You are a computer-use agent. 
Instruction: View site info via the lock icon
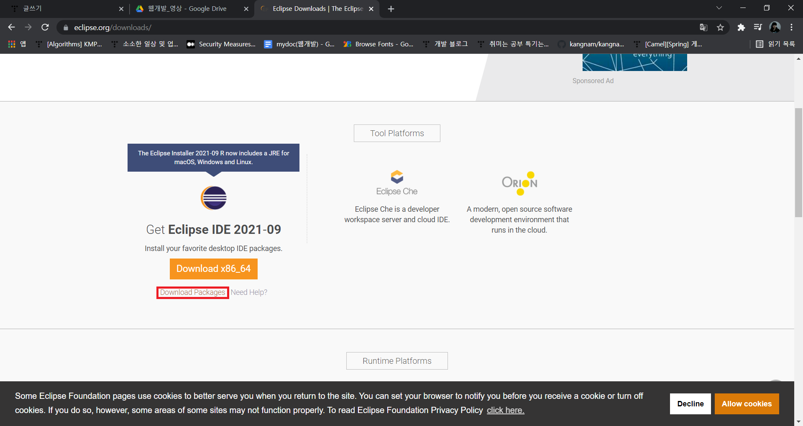(x=66, y=28)
